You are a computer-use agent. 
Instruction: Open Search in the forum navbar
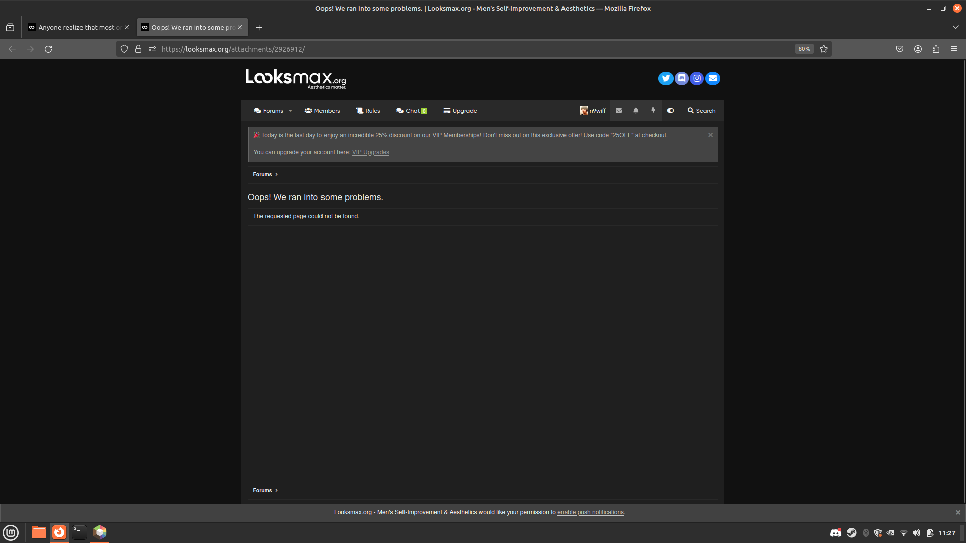702,111
